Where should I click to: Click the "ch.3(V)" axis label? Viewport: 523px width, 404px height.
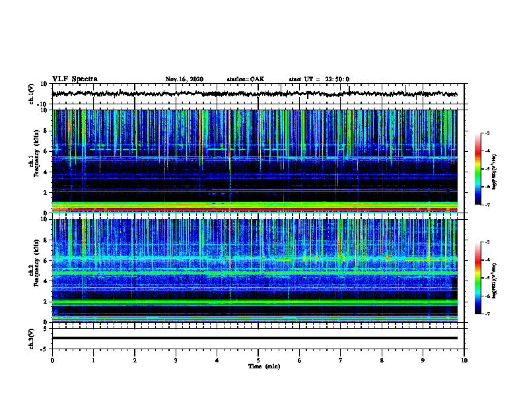click(32, 339)
